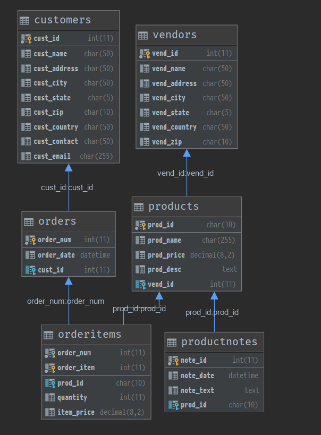The height and width of the screenshot is (435, 321).
Task: Click key icon beside order_num in orderitems
Action: pyautogui.click(x=50, y=353)
